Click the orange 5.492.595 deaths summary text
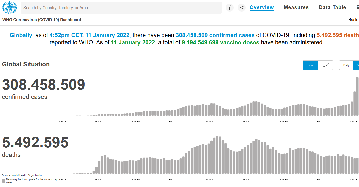This screenshot has width=359, height=187. (338, 35)
